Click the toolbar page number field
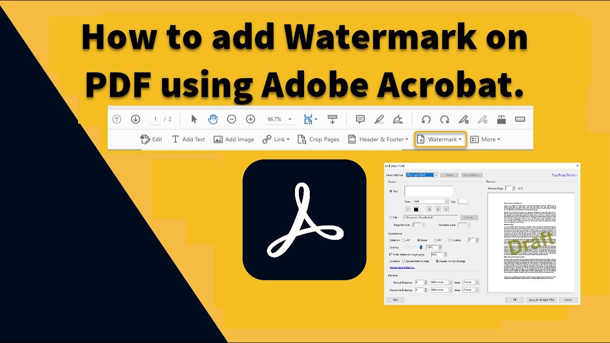610x343 pixels. point(155,119)
